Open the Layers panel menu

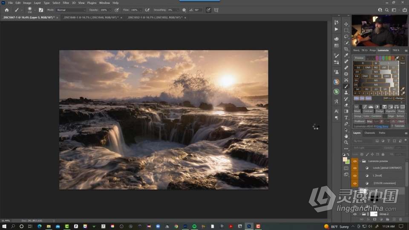[x=406, y=133]
